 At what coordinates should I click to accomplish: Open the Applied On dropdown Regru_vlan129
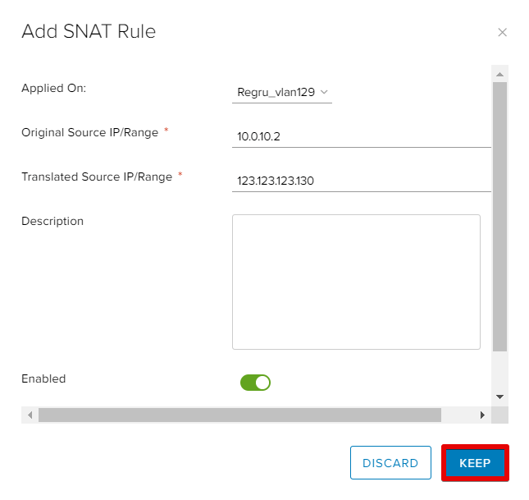click(x=282, y=92)
